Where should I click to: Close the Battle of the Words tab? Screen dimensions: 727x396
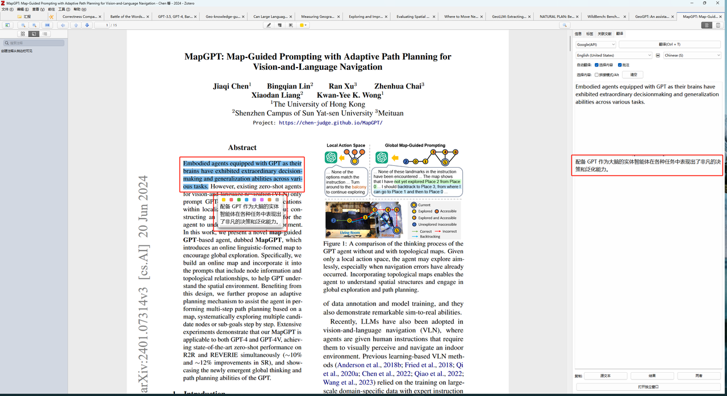pos(148,16)
